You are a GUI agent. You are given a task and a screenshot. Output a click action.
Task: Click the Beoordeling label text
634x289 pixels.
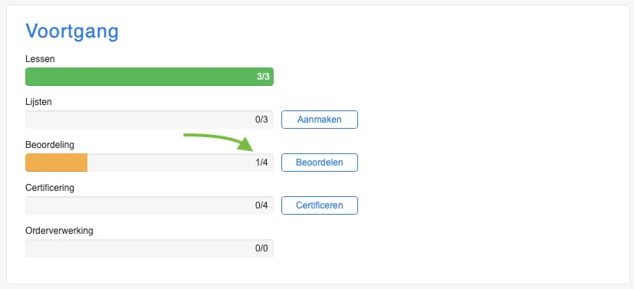pyautogui.click(x=50, y=145)
